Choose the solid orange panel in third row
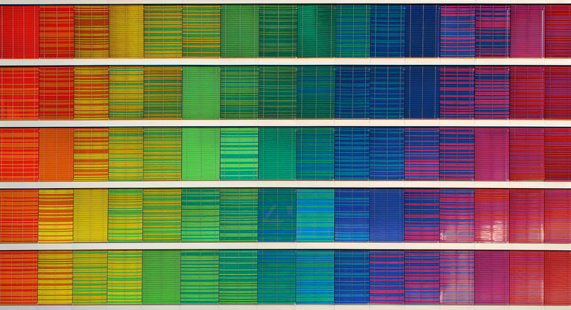Viewport: 571px width, 310px height. pyautogui.click(x=56, y=154)
